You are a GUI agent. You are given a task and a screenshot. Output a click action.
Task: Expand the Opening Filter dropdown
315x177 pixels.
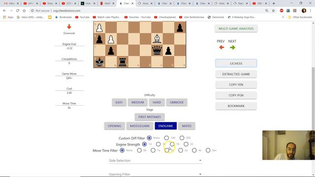click(x=156, y=174)
